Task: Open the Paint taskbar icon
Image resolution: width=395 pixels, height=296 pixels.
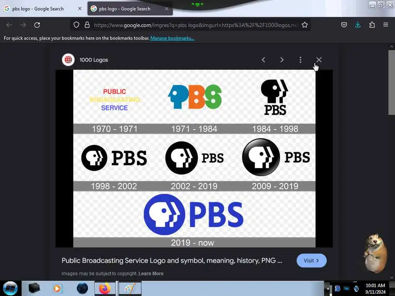Action: tap(130, 288)
